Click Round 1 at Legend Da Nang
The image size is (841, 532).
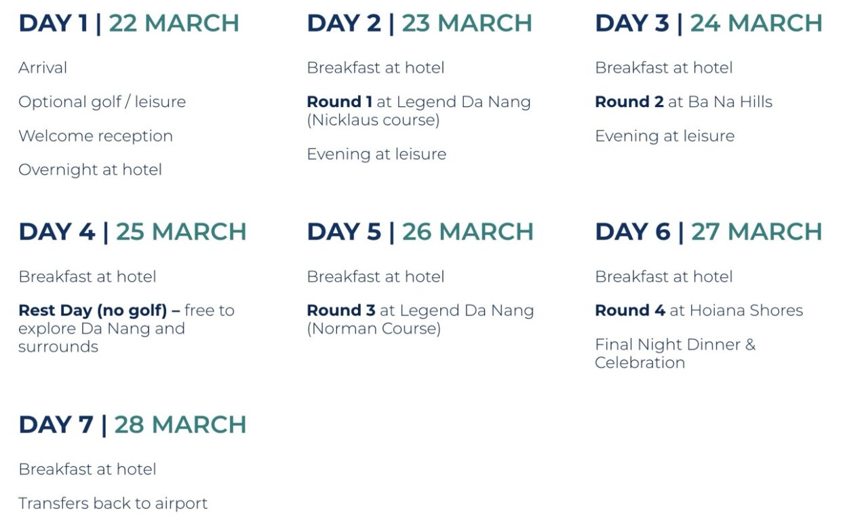pos(418,102)
